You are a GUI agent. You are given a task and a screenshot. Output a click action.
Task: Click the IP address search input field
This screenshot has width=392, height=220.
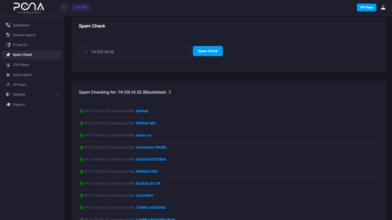[x=135, y=52]
